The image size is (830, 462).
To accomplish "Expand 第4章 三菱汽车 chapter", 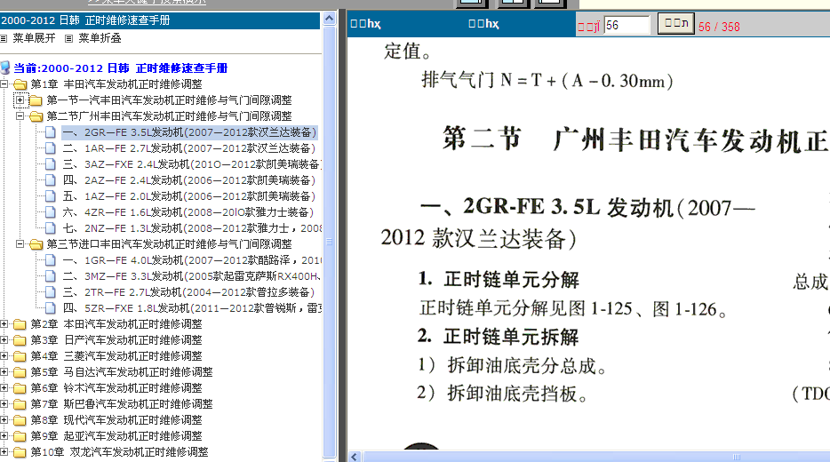I will 4,355.
